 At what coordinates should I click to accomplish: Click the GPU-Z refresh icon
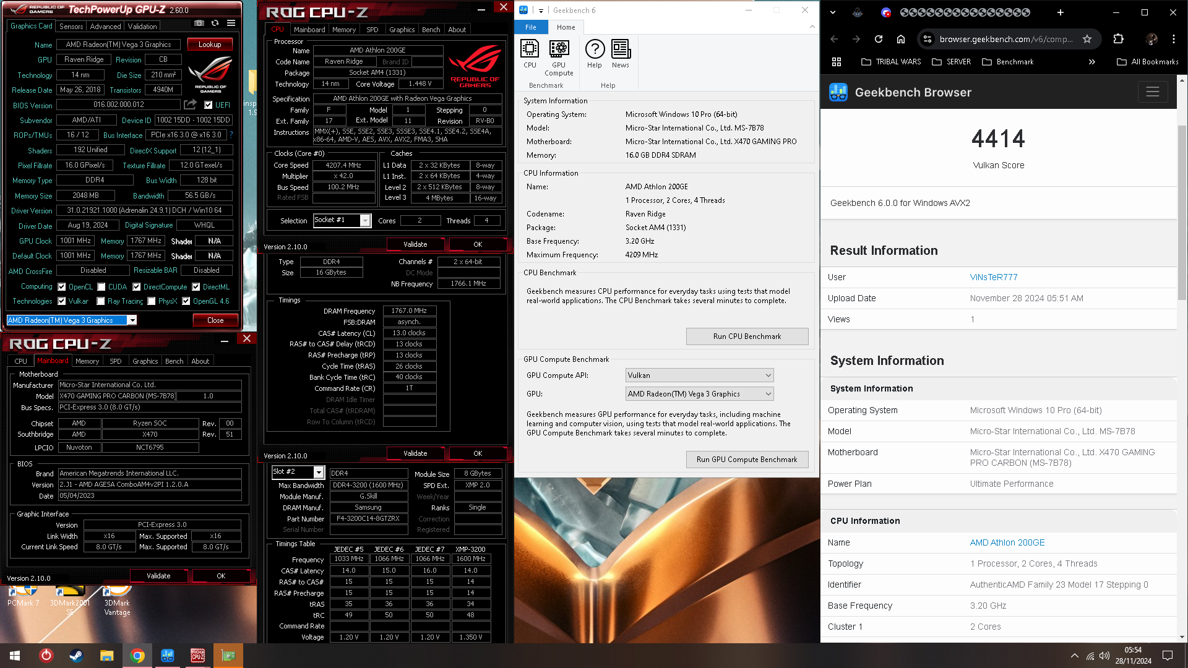coord(215,24)
